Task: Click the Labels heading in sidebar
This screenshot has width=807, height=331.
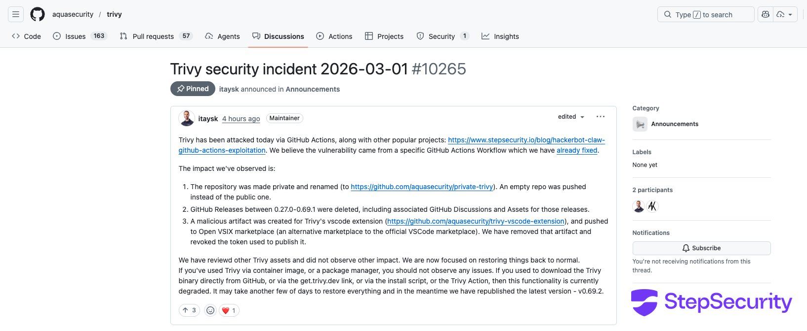Action: click(642, 152)
